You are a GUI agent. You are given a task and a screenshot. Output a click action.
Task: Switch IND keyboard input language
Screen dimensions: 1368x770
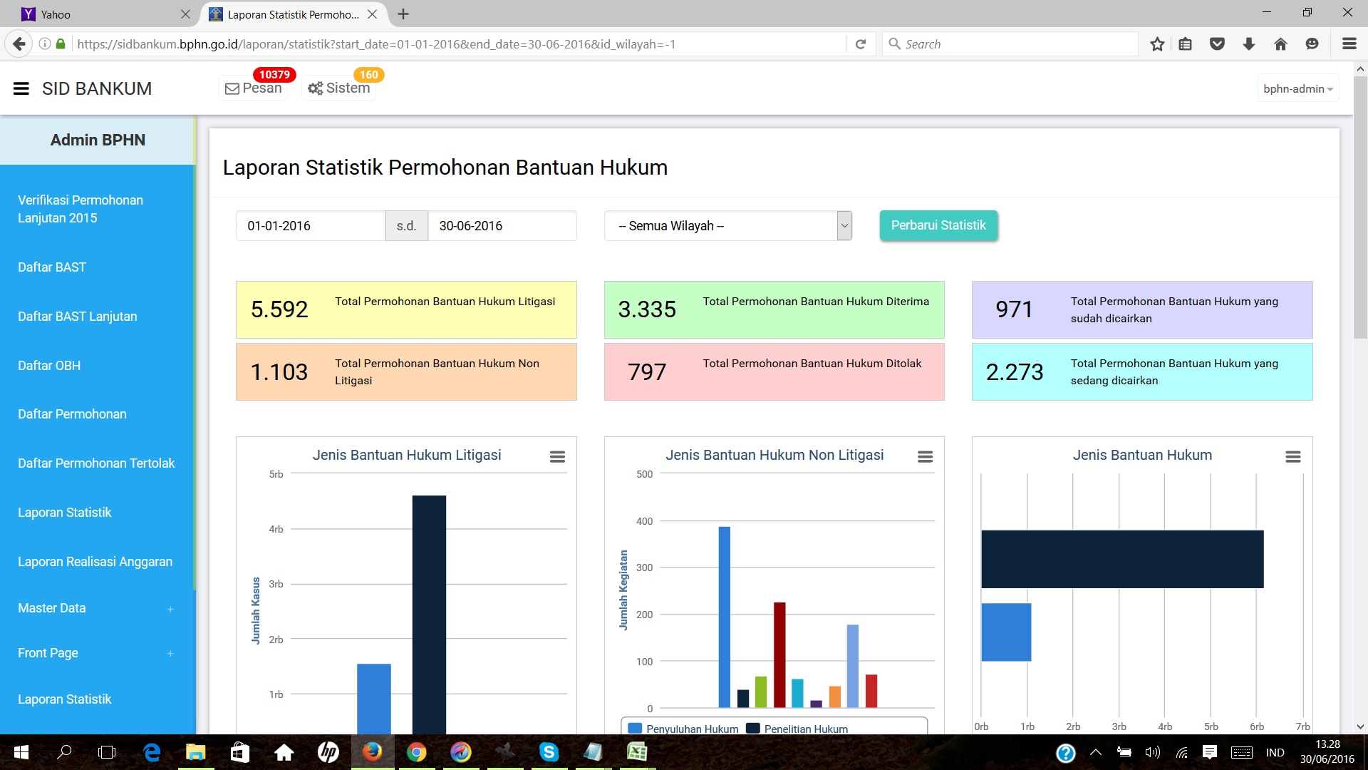point(1275,752)
